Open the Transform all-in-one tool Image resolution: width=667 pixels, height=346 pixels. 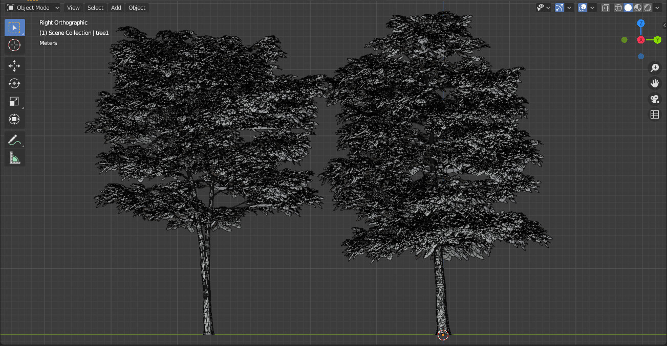(14, 119)
